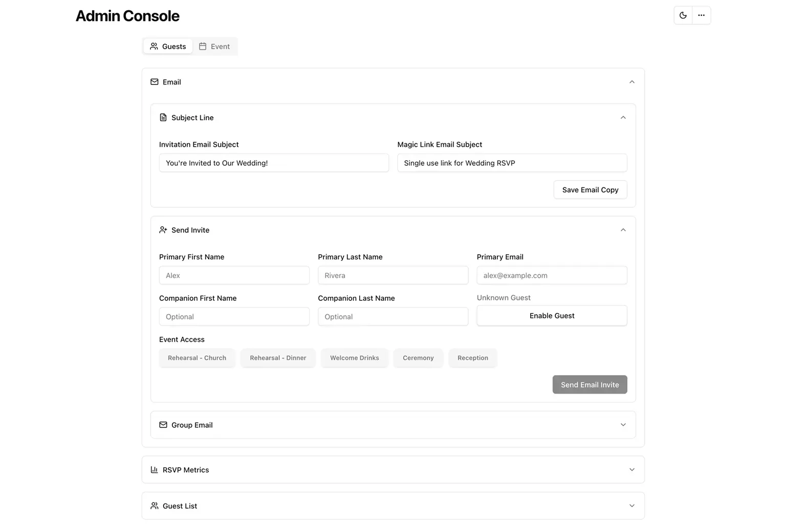
Task: Click the Primary Email input field
Action: 552,275
